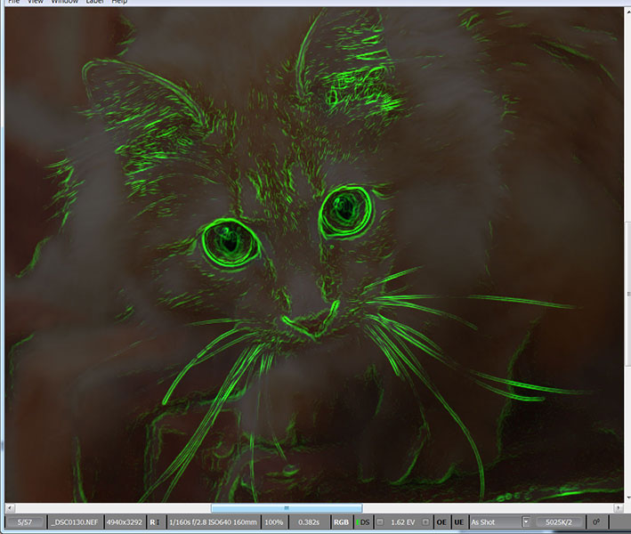Open the Help menu

click(x=119, y=3)
